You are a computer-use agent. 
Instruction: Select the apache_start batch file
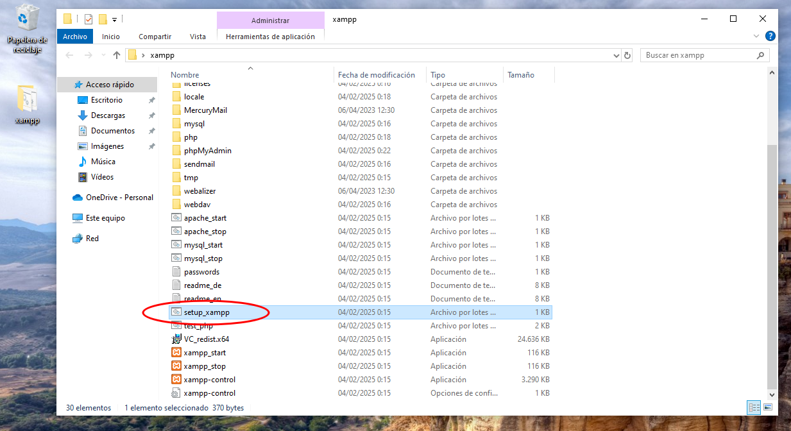point(205,218)
